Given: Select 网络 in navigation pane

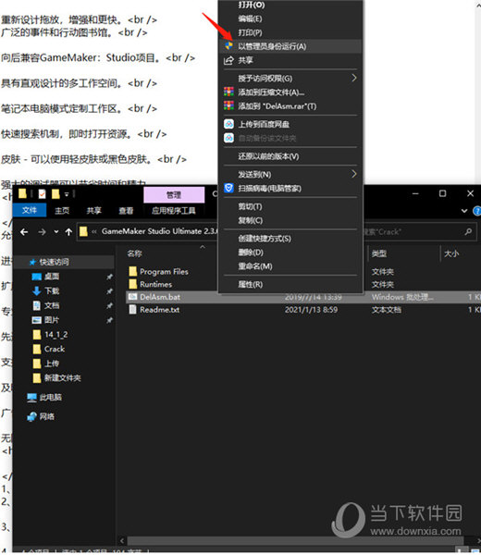Looking at the screenshot, I should 47,416.
